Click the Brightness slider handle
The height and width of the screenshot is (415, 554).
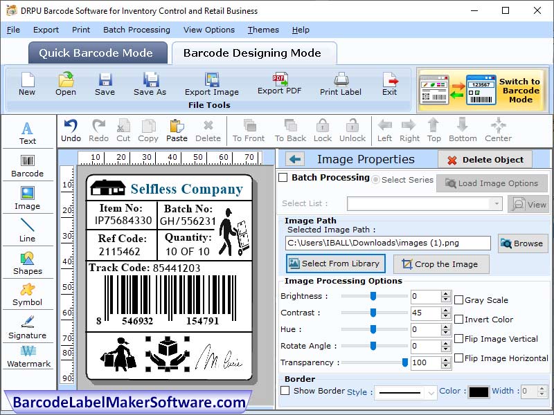point(373,296)
